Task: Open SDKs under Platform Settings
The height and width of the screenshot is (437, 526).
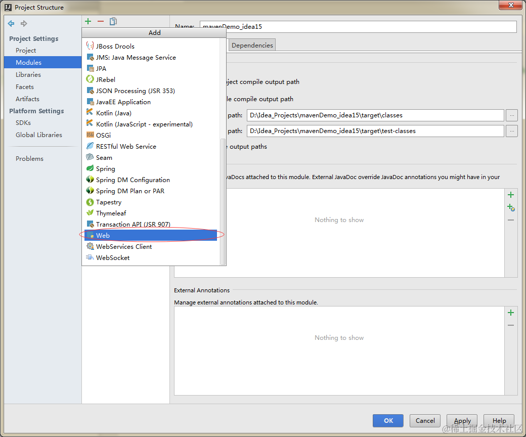Action: (x=23, y=123)
